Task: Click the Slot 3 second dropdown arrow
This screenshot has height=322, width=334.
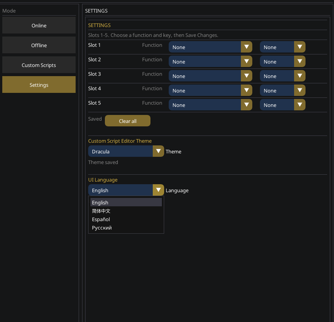Action: 299,76
